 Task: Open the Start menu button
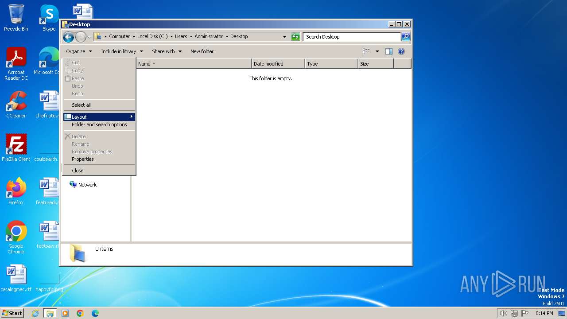pyautogui.click(x=12, y=313)
